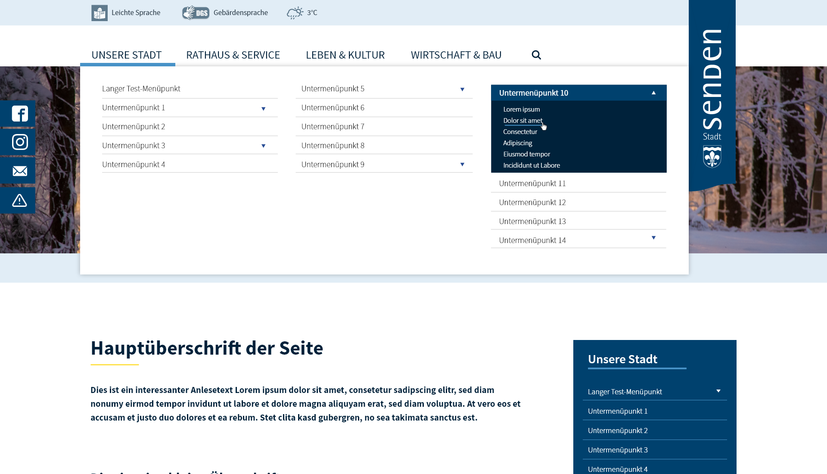Open the search magnifier icon
Image resolution: width=827 pixels, height=474 pixels.
[536, 55]
